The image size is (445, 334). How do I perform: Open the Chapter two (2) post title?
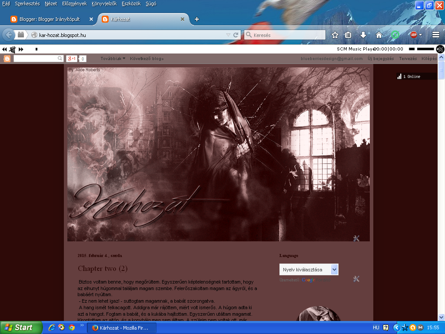(x=103, y=268)
